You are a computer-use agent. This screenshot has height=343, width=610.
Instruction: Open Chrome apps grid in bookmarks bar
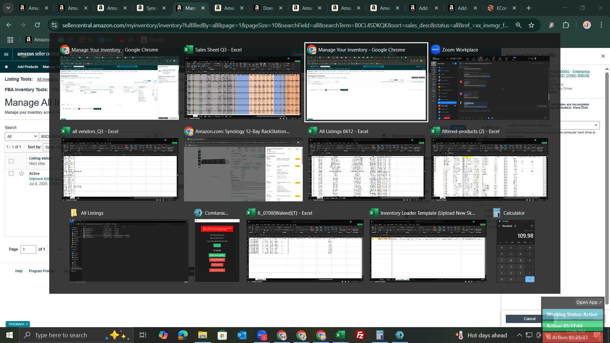[10, 40]
